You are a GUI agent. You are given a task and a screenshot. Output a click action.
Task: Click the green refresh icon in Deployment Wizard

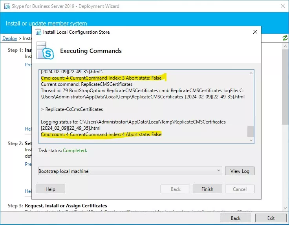point(285,38)
